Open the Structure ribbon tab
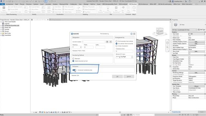 (x=29, y=4)
